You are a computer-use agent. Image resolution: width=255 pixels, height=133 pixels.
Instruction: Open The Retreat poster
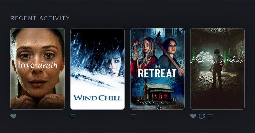pyautogui.click(x=157, y=69)
